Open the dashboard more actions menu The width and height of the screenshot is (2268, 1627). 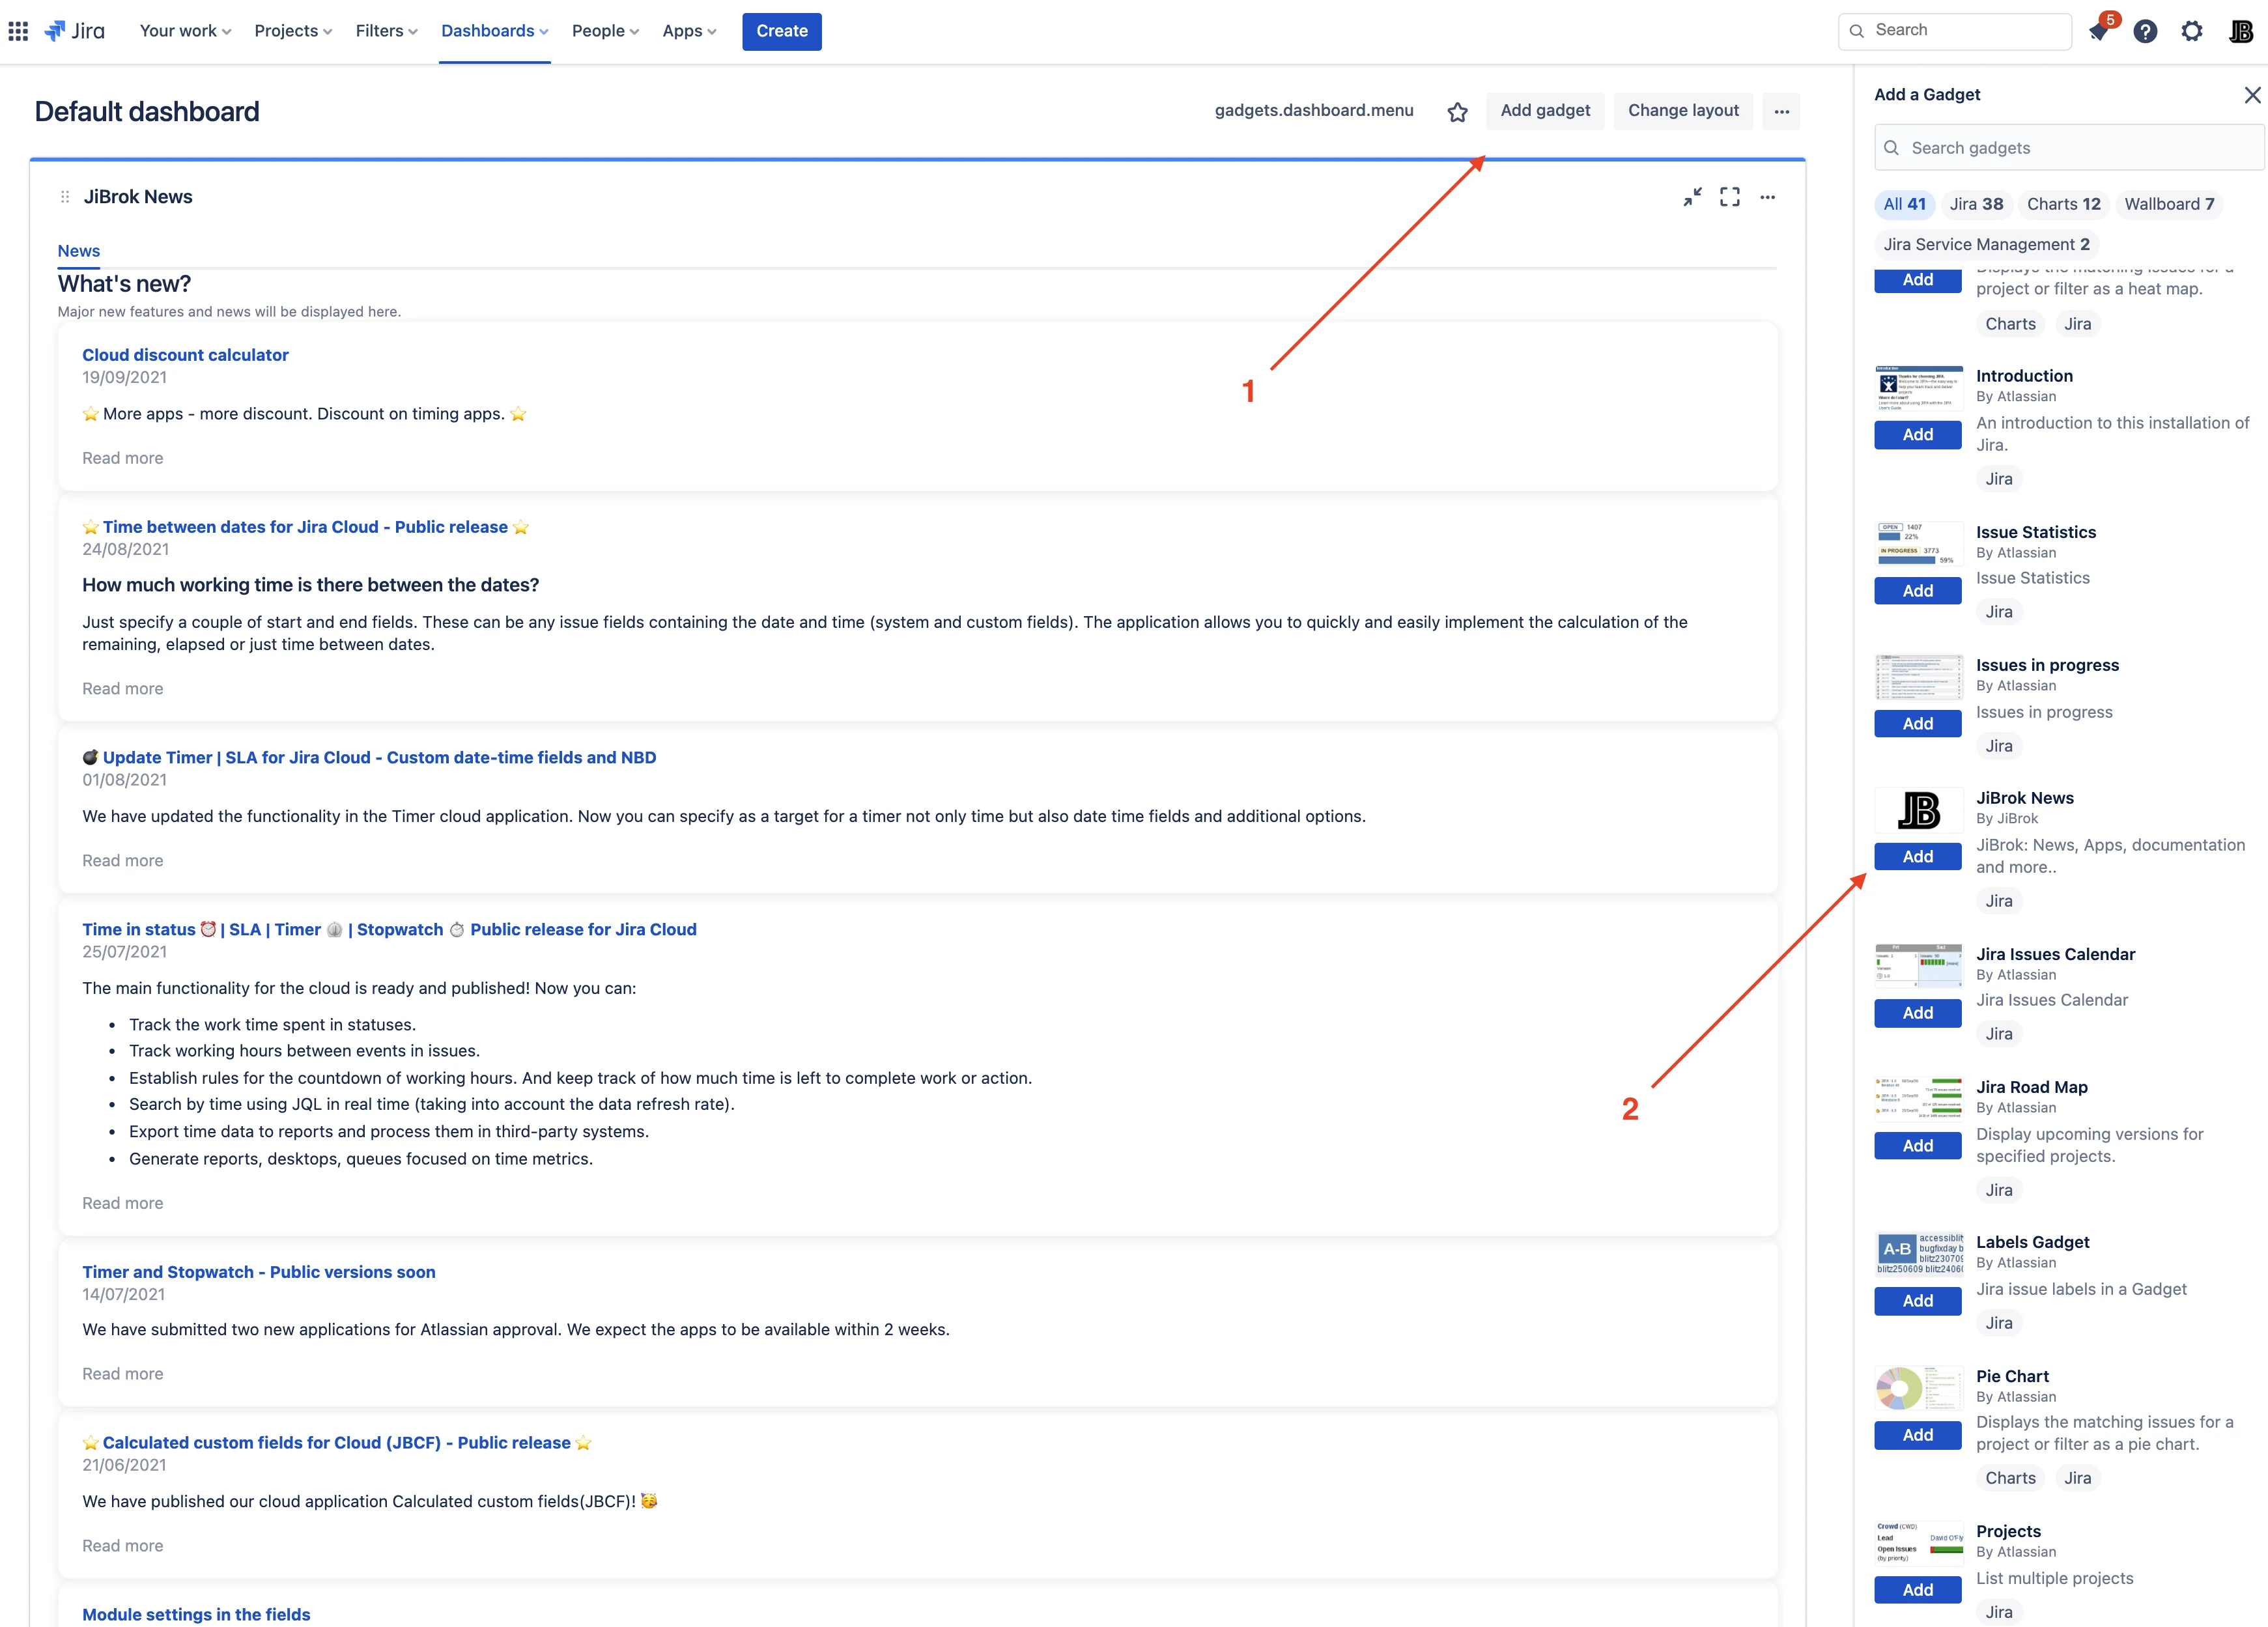(x=1781, y=111)
